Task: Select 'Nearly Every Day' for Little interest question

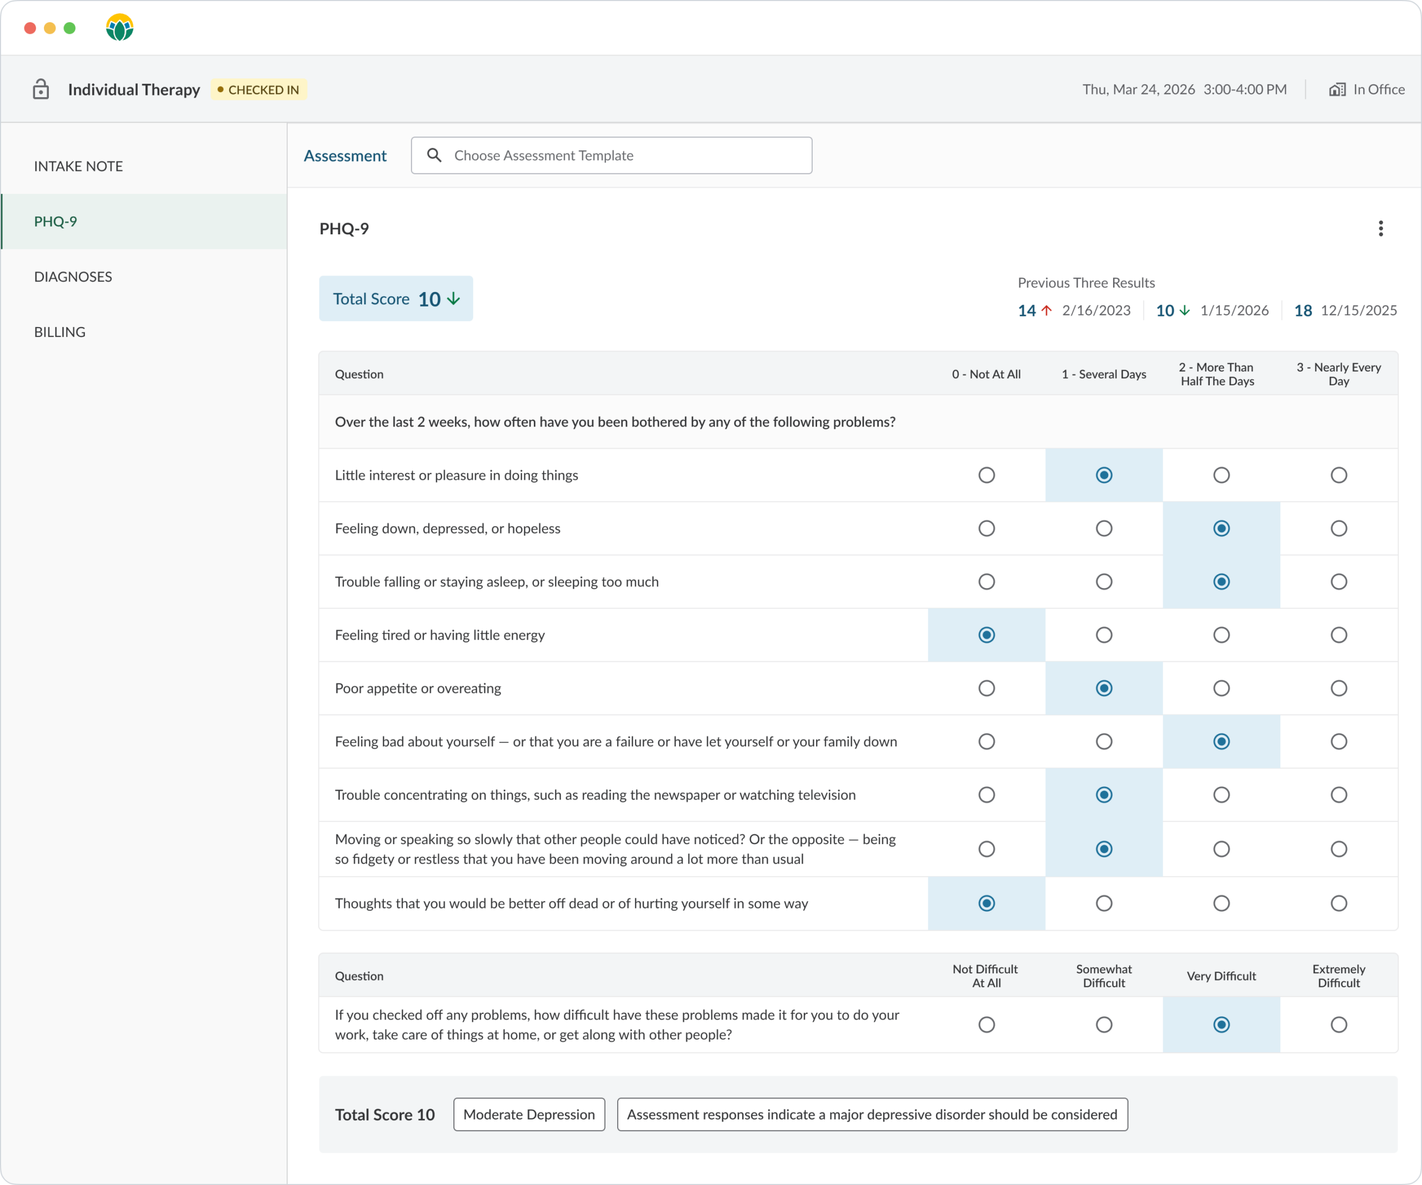Action: point(1338,475)
